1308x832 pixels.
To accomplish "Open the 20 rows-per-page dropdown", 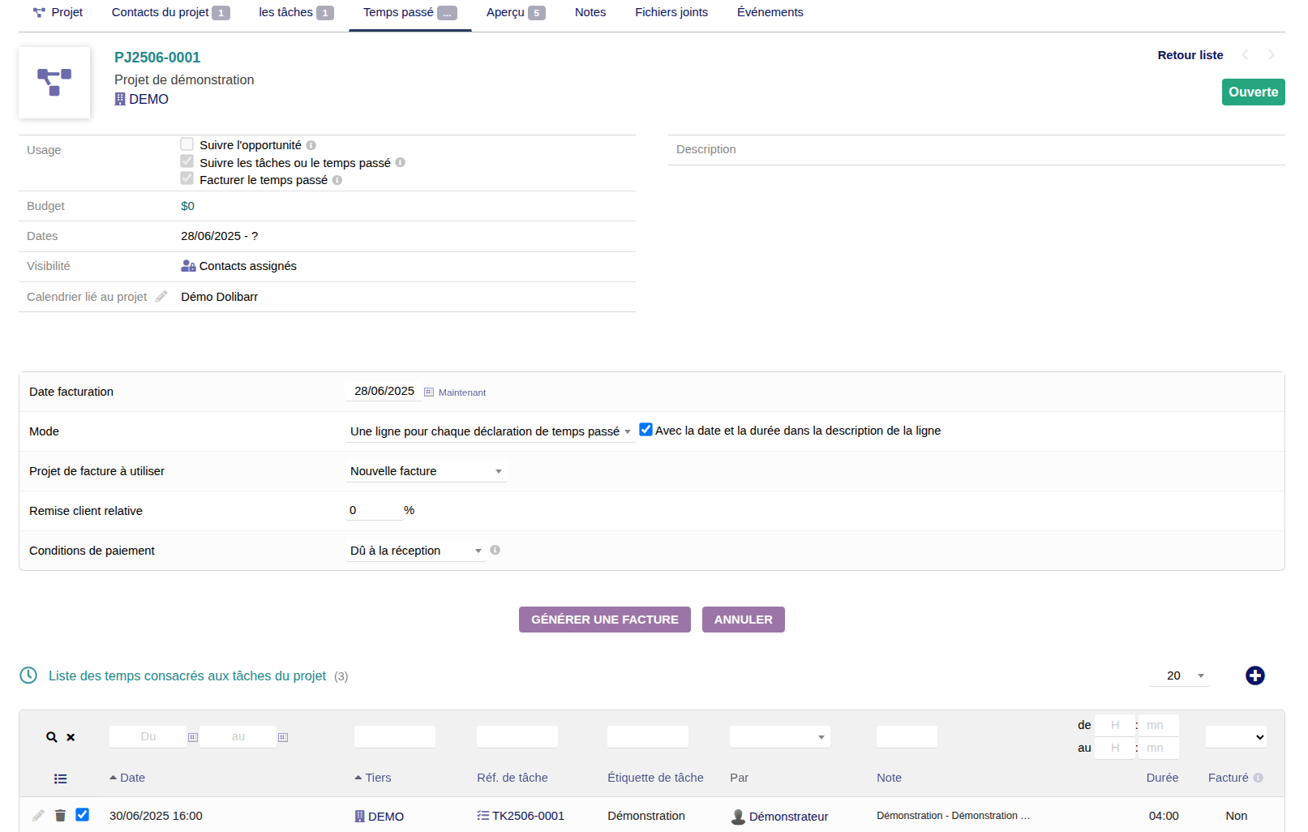I will [1179, 675].
